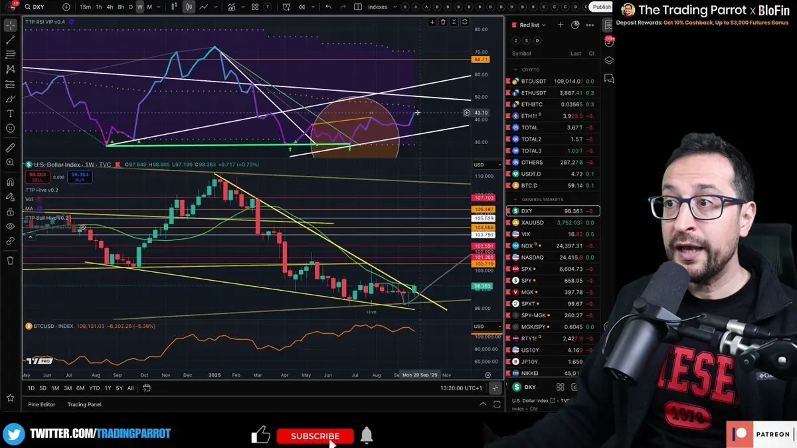This screenshot has height=448, width=797.
Task: Expand the chart type dropdown arrow
Action: pyautogui.click(x=217, y=7)
